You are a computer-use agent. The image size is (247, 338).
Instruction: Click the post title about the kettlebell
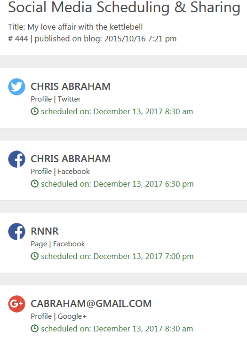[75, 27]
